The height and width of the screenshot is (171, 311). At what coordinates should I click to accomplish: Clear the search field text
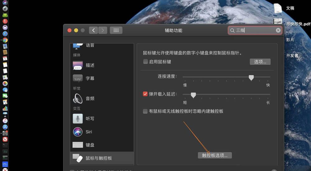(278, 30)
